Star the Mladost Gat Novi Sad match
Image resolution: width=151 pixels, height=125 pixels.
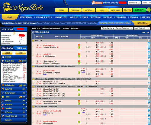(x=33, y=102)
